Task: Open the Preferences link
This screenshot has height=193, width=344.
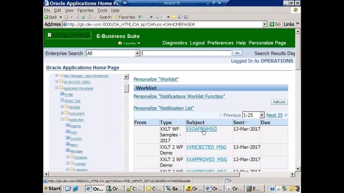Action: [x=220, y=43]
